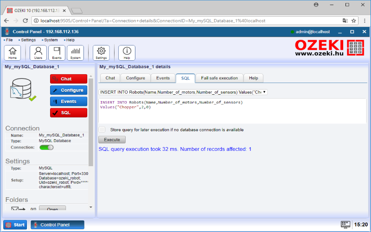Minimize the Control Panel inner window
Viewport: 371px width, 232px height.
click(340, 32)
